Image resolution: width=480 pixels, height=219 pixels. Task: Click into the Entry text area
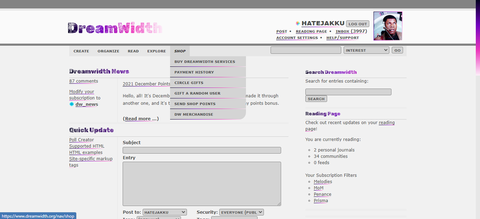click(202, 184)
